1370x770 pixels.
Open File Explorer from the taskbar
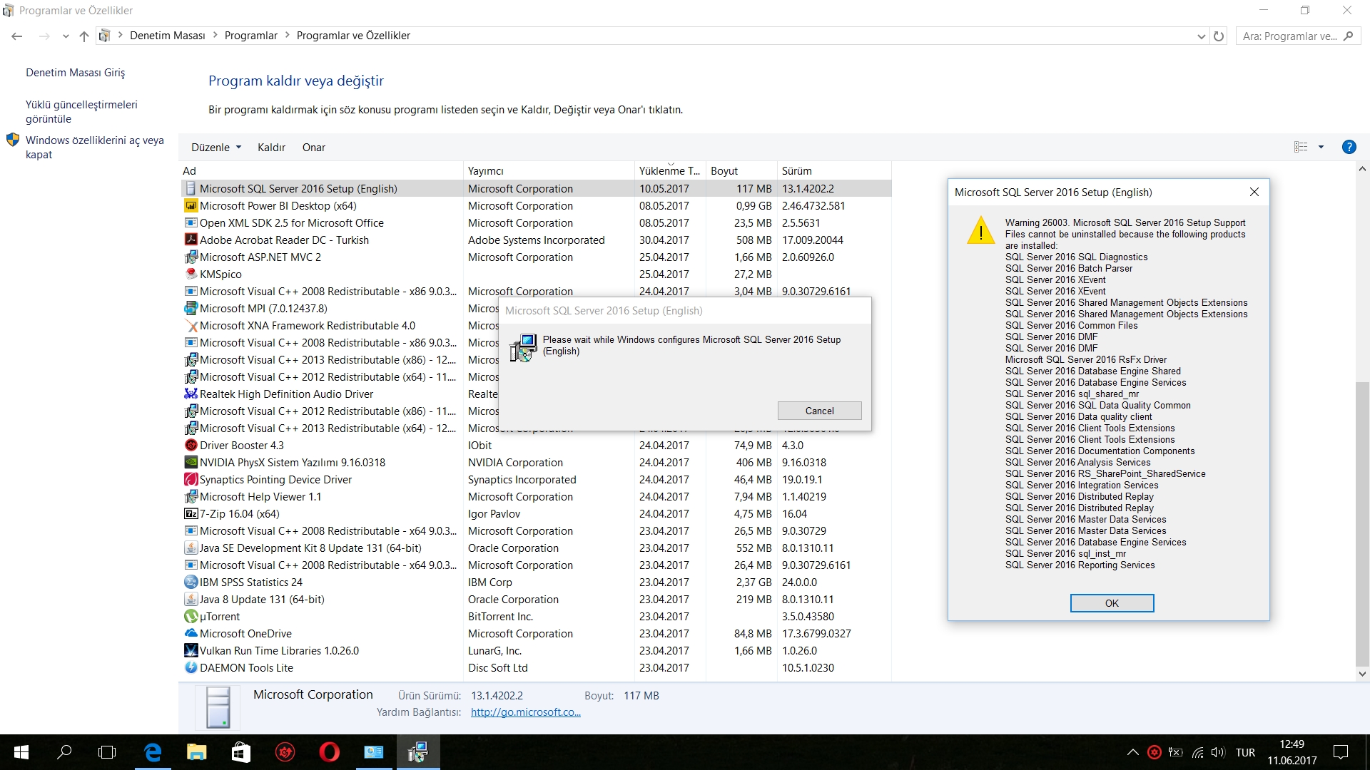[x=197, y=752]
